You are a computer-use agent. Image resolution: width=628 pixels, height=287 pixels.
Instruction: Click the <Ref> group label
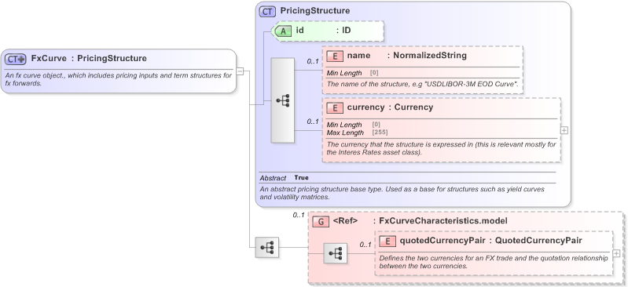tap(345, 220)
